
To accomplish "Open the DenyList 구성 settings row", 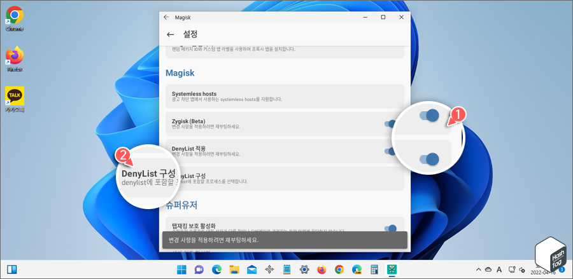I will (x=285, y=179).
